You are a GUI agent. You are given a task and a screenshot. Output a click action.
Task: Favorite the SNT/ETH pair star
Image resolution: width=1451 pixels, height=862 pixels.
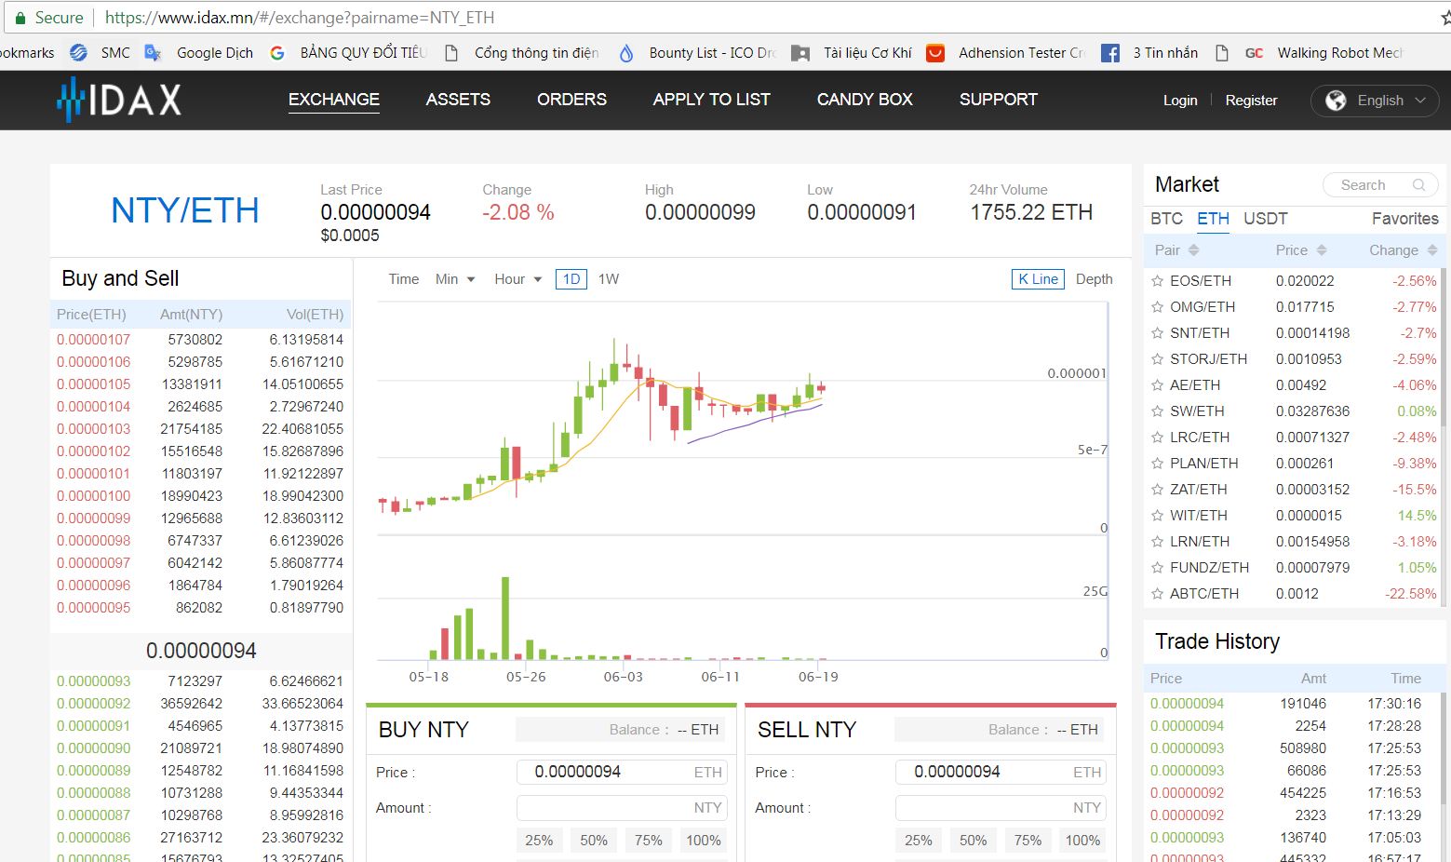(1158, 332)
